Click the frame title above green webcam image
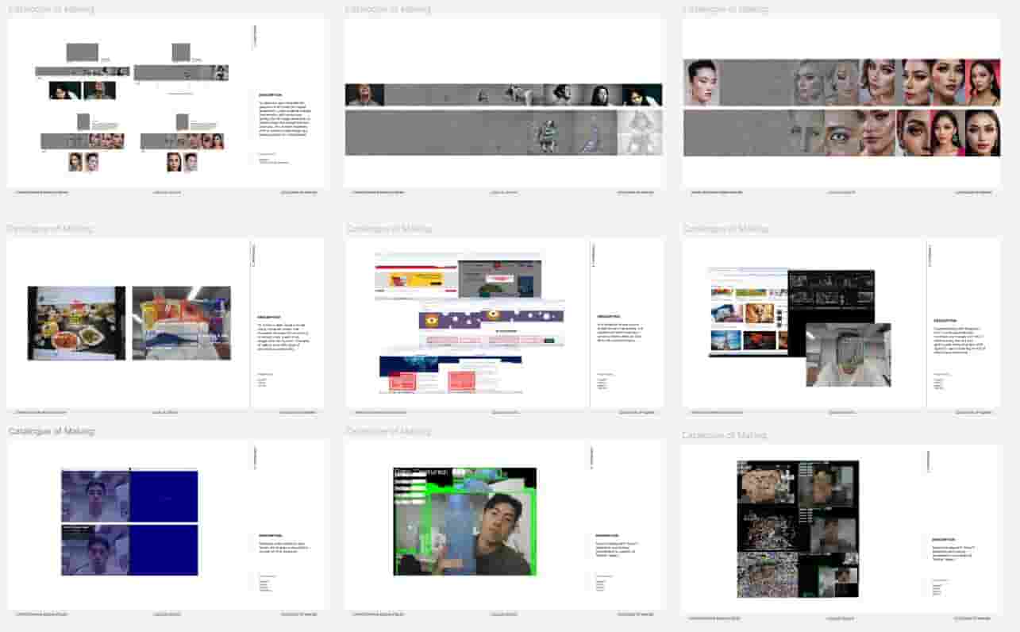Screen dimensions: 1020x632 click(388, 431)
